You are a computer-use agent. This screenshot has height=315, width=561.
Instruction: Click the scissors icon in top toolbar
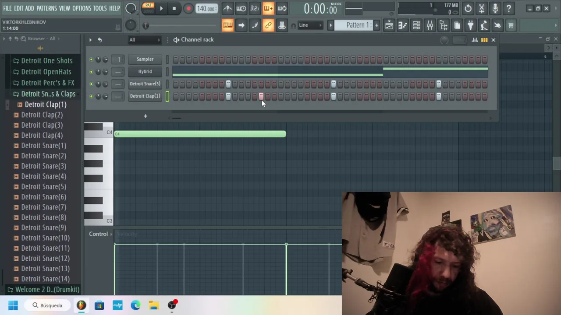(482, 8)
